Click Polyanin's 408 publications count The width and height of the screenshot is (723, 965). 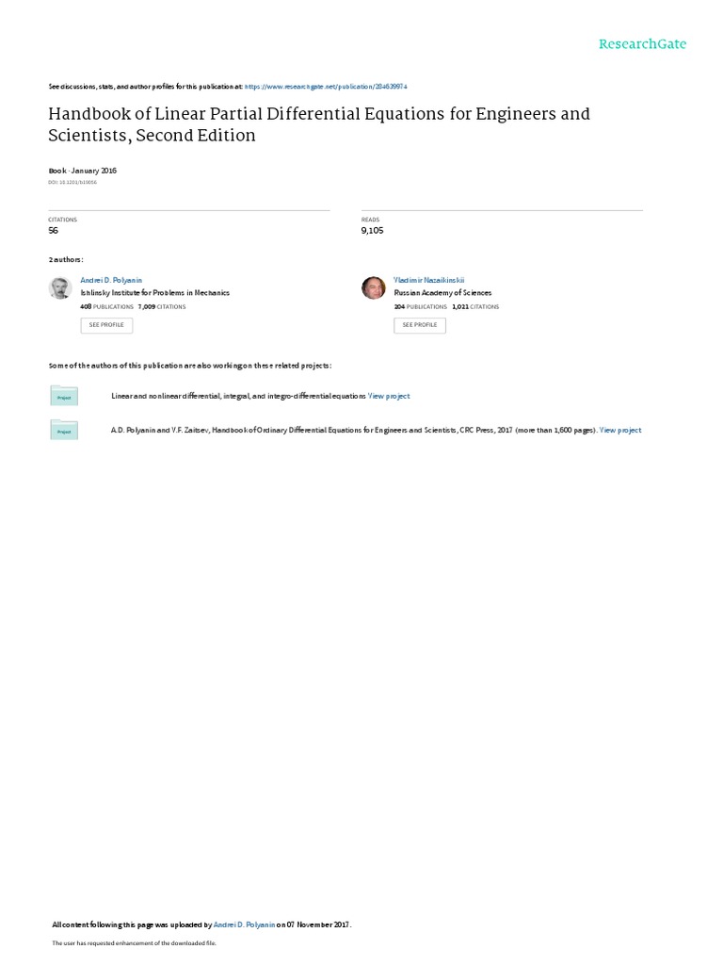pos(106,306)
